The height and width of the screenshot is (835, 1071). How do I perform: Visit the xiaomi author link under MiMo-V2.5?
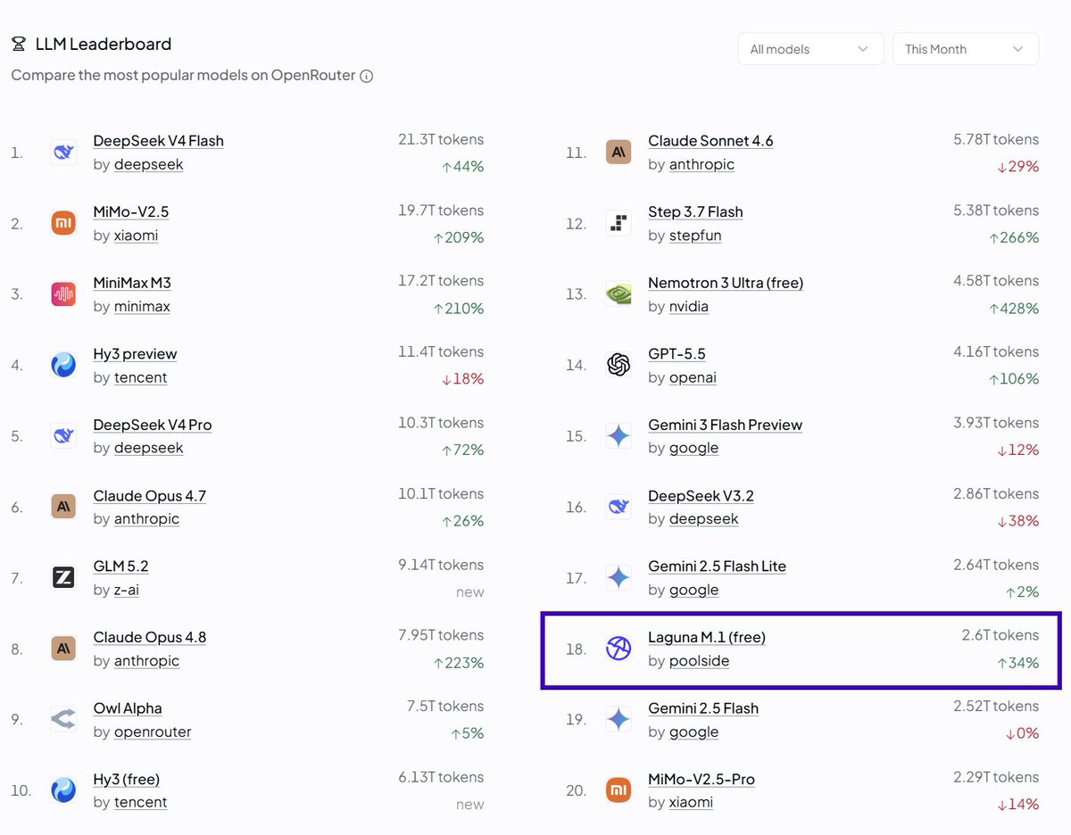[136, 236]
